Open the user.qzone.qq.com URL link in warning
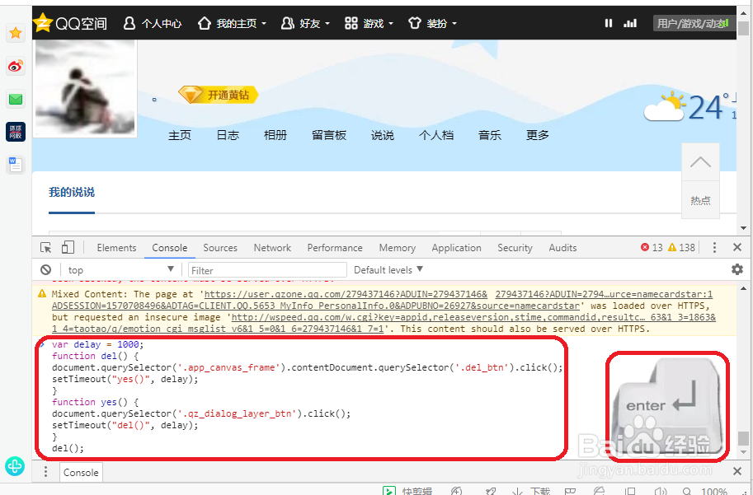 coord(346,294)
